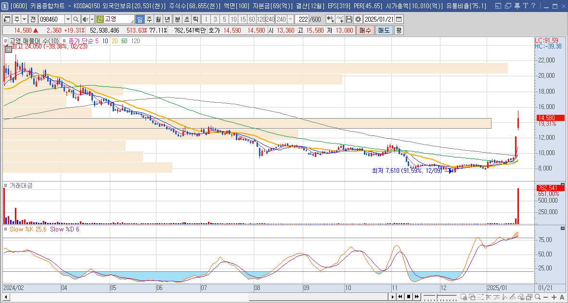The width and height of the screenshot is (568, 303).
Task: Open chart settings gear icon
Action: (x=358, y=19)
